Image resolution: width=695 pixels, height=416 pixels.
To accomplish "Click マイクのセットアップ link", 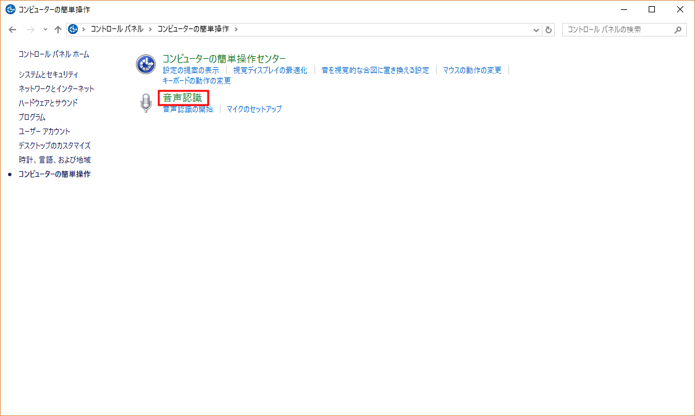I will [254, 109].
